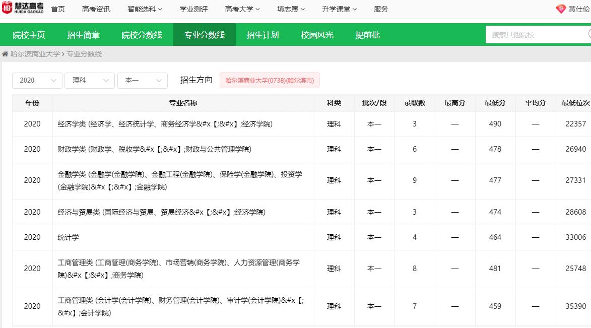This screenshot has height=328, width=591.
Task: Expand the 智能选科 menu
Action: coord(145,9)
